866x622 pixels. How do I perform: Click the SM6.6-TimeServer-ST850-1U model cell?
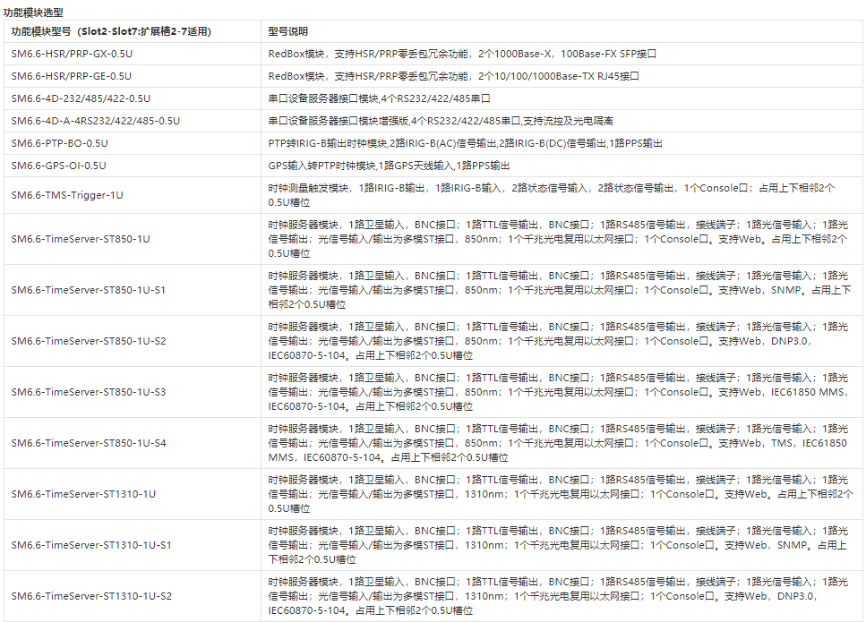(81, 239)
